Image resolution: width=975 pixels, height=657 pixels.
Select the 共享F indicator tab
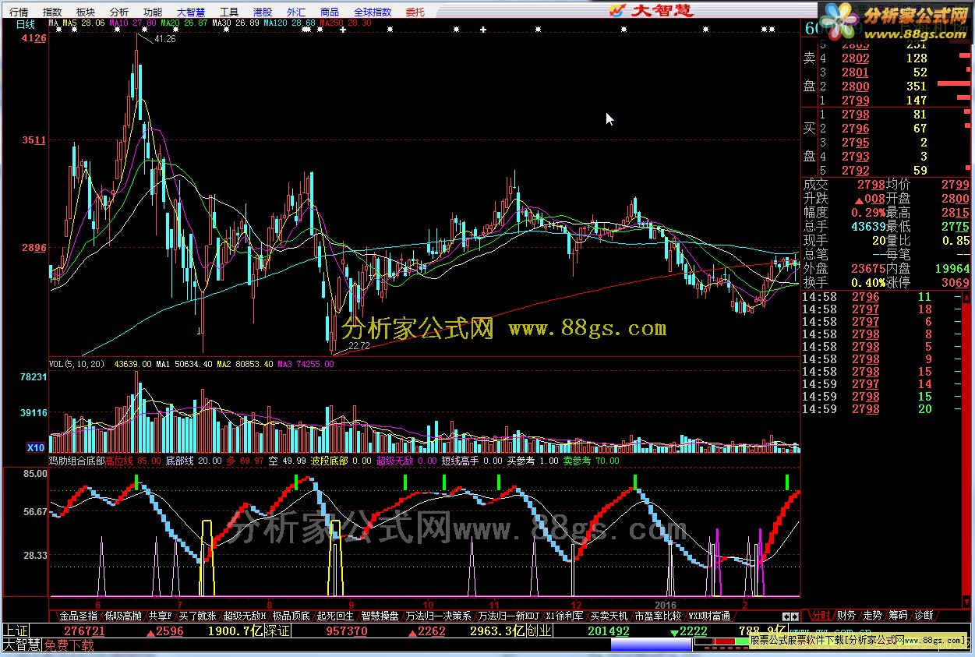coord(161,616)
